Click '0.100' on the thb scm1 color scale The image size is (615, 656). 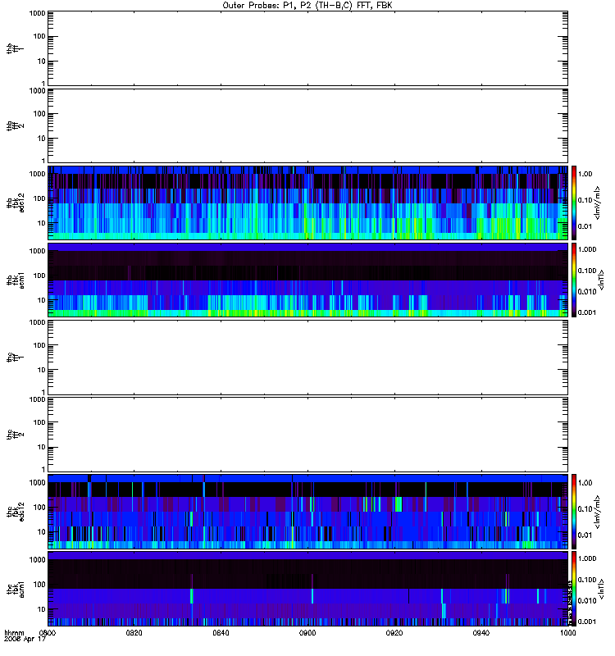(587, 271)
